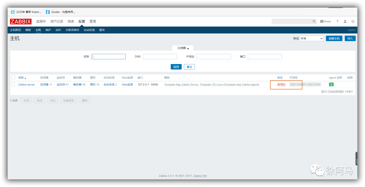Go to the 关联项事件 submenu

(72, 30)
